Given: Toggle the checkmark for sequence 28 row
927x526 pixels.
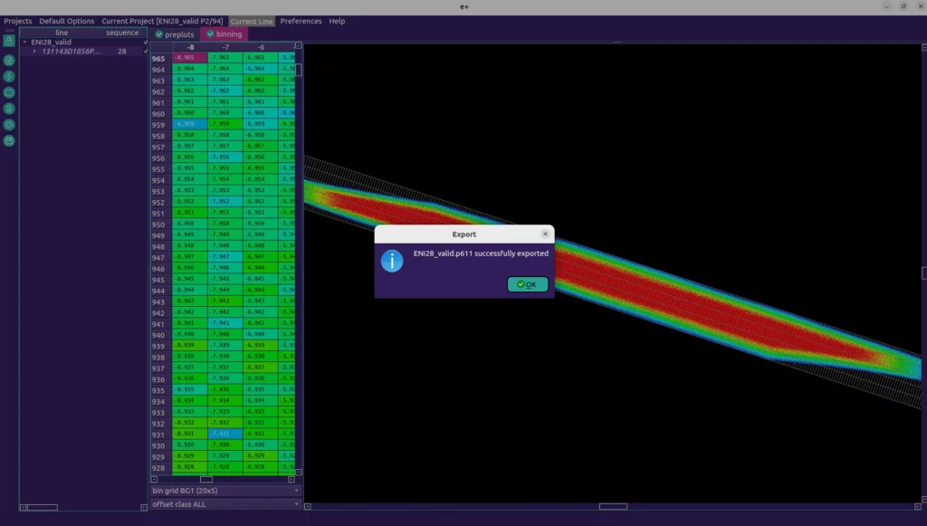Looking at the screenshot, I should (x=146, y=52).
